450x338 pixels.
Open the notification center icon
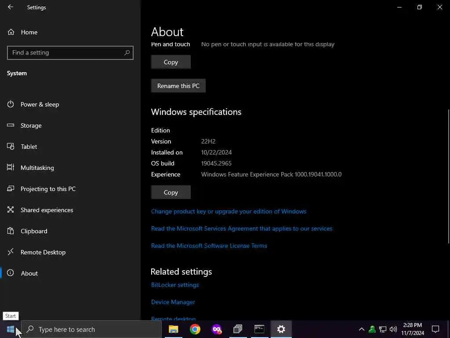coord(435,329)
